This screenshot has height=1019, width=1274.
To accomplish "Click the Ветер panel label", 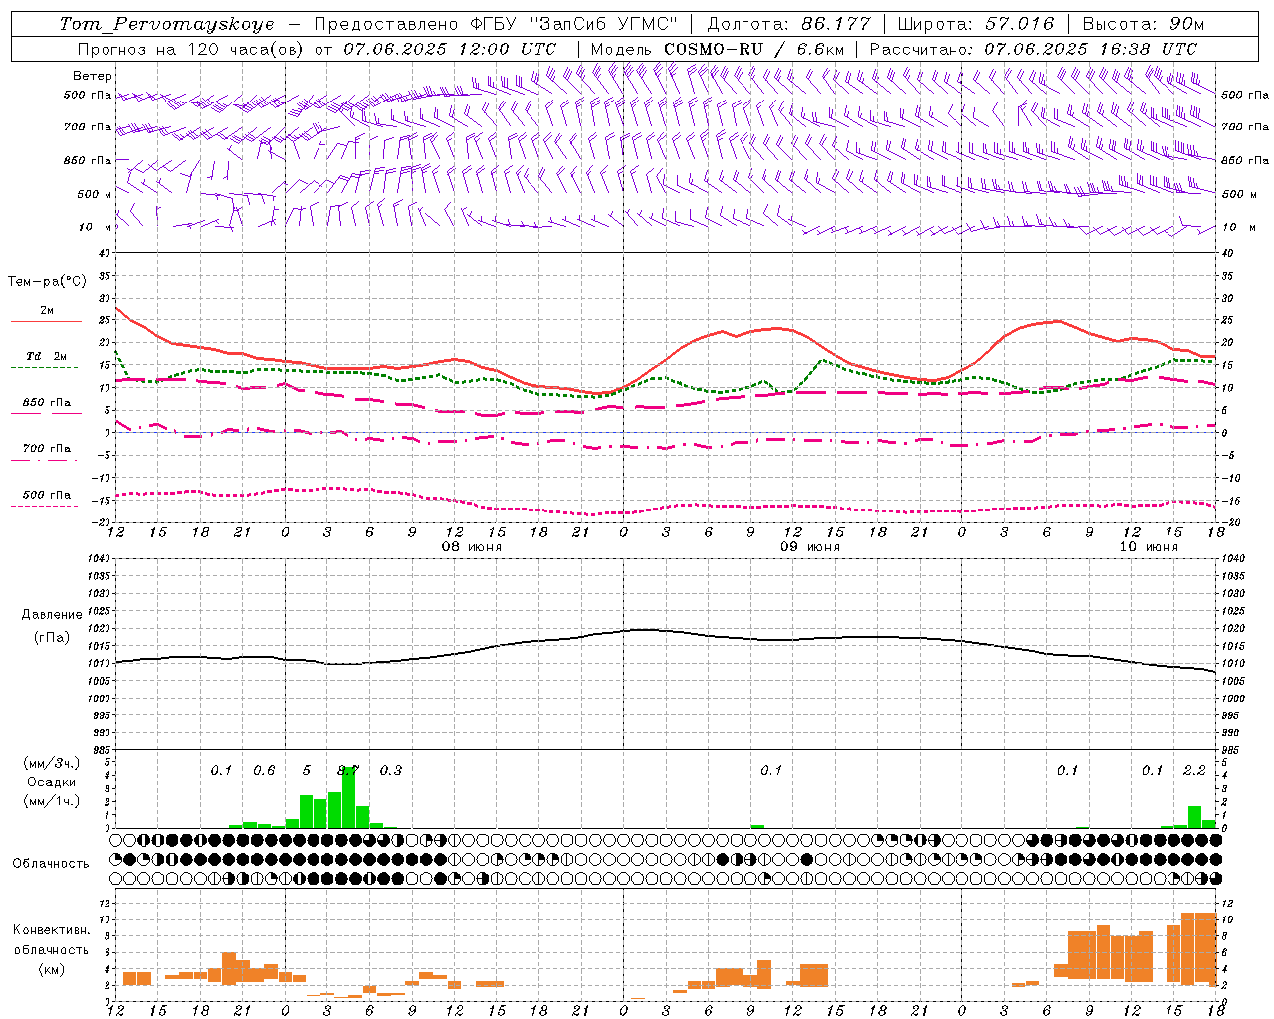I will 93,76.
